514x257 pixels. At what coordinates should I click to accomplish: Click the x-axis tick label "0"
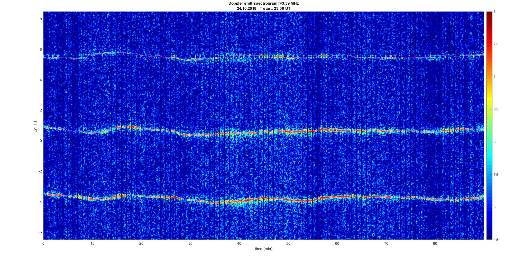[43, 243]
